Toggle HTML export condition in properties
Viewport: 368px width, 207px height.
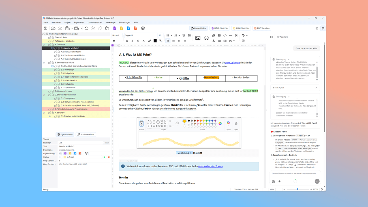66,153
